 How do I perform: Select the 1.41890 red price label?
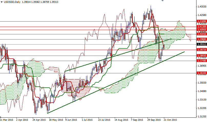click(x=202, y=21)
